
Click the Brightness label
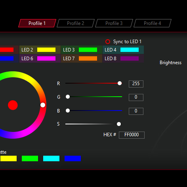tap(170, 63)
